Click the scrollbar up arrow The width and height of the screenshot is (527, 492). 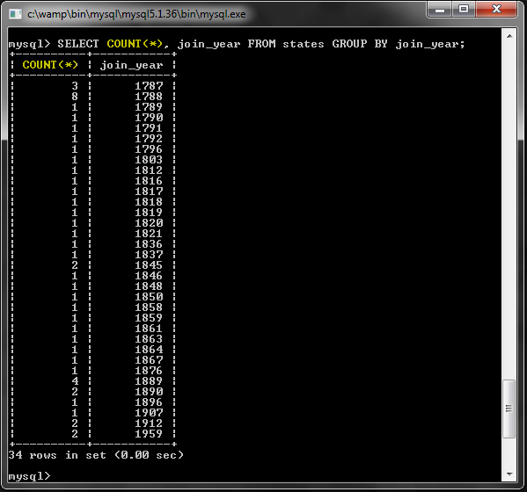click(509, 36)
